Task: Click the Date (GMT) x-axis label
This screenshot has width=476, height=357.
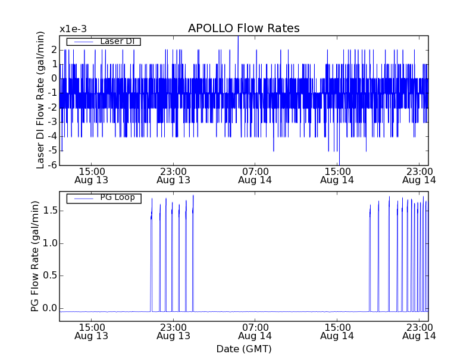Action: click(243, 348)
